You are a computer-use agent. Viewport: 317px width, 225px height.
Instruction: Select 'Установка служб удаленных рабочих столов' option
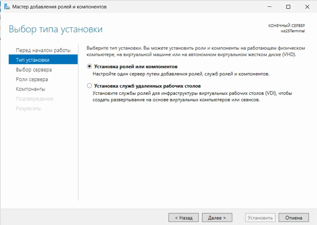(89, 86)
